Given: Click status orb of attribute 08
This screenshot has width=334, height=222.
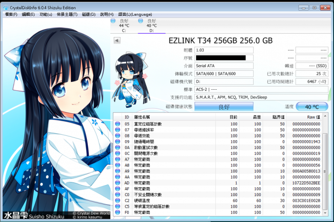Looking at the screenshot, I should pyautogui.click(x=117, y=136).
